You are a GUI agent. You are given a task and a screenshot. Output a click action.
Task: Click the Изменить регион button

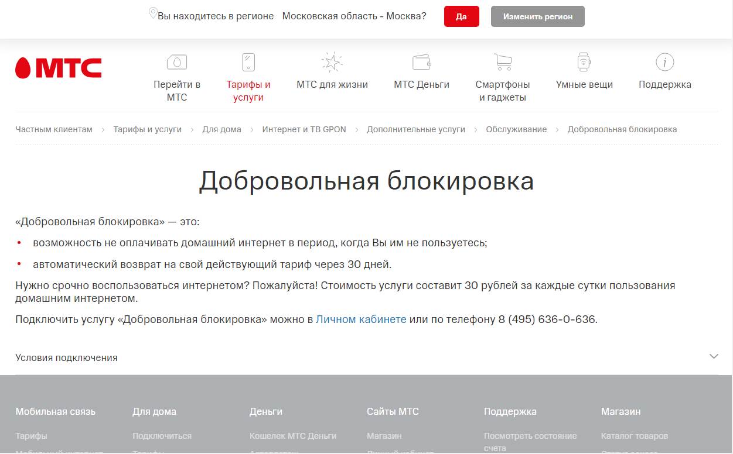pyautogui.click(x=538, y=16)
